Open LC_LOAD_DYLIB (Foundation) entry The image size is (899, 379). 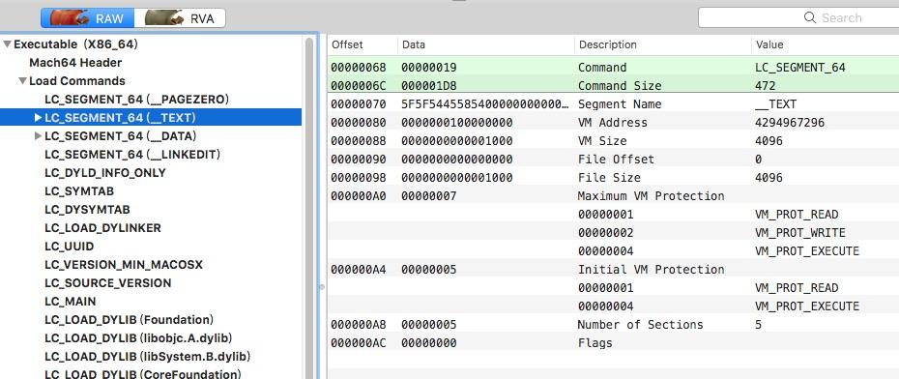point(129,319)
